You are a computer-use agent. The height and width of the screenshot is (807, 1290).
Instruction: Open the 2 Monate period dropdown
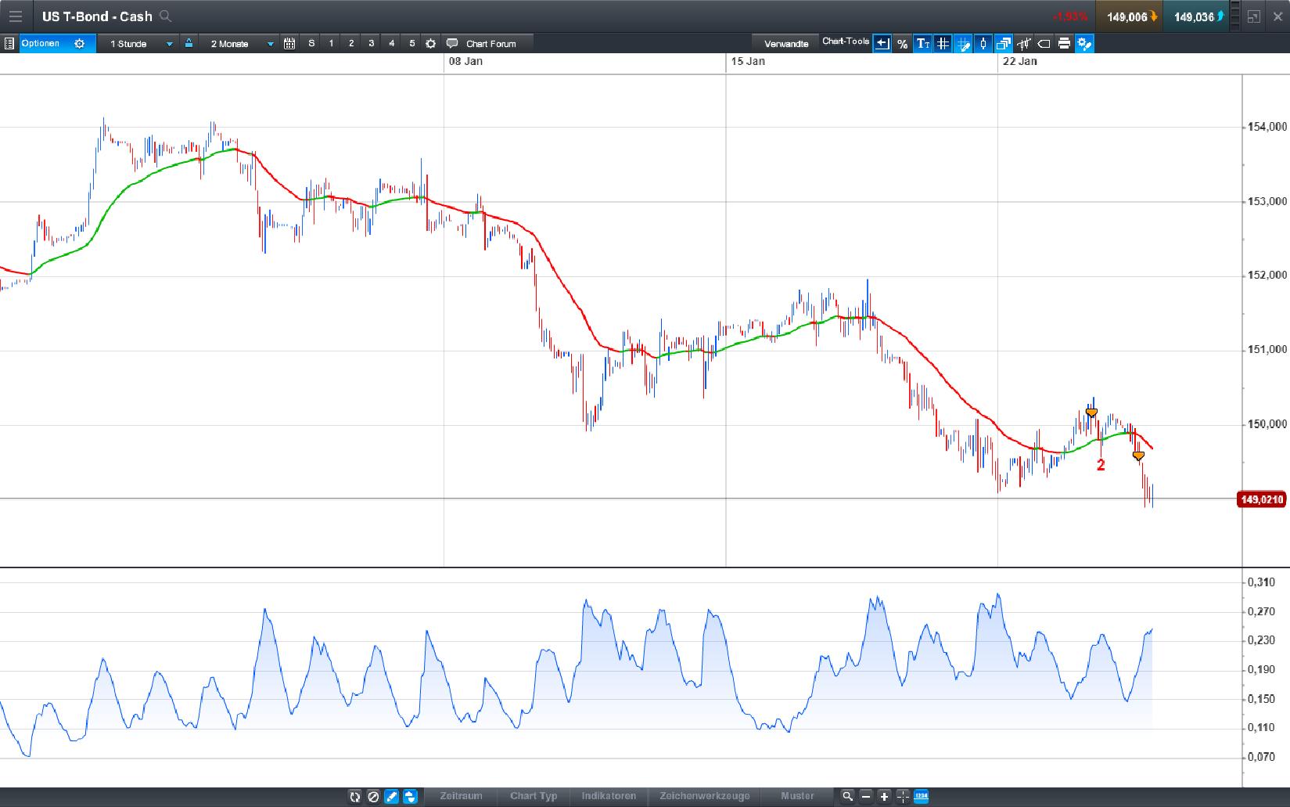[241, 44]
